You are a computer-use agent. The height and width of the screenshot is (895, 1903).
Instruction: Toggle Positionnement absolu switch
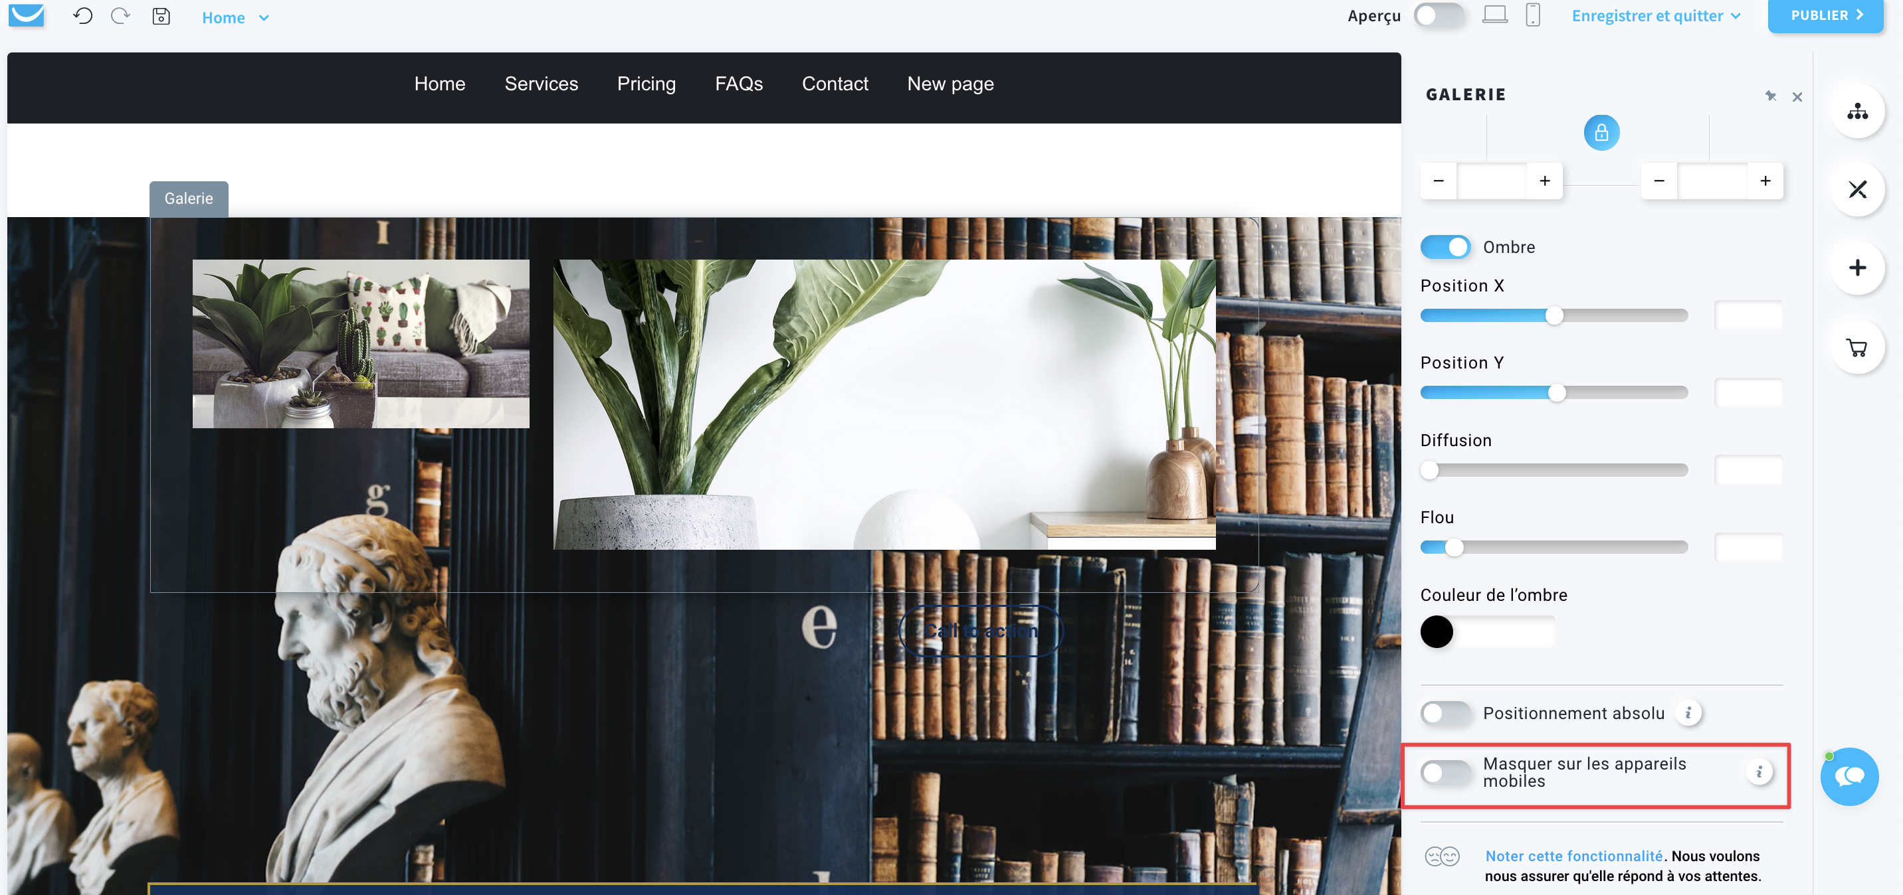(1447, 712)
